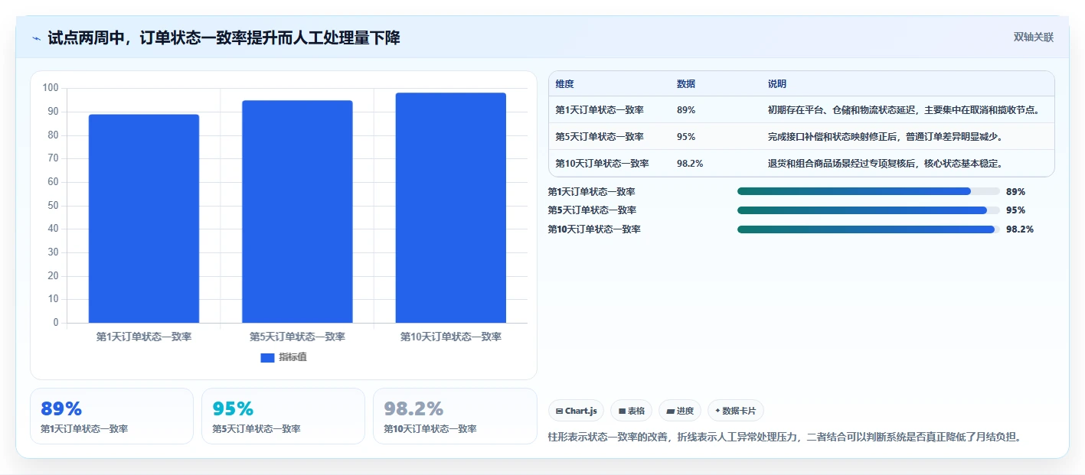Click progress label 第10天订单状态一致率
The height and width of the screenshot is (475, 1085).
pyautogui.click(x=594, y=229)
